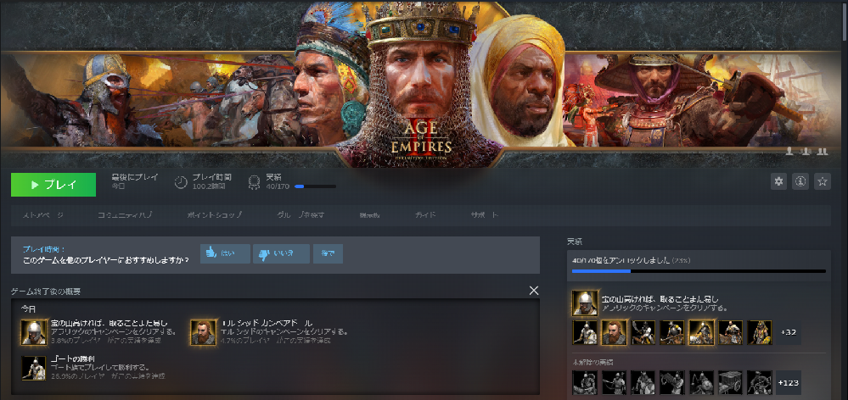Open the featured helmeted-knight achievement icon in the sidebar

pos(585,303)
